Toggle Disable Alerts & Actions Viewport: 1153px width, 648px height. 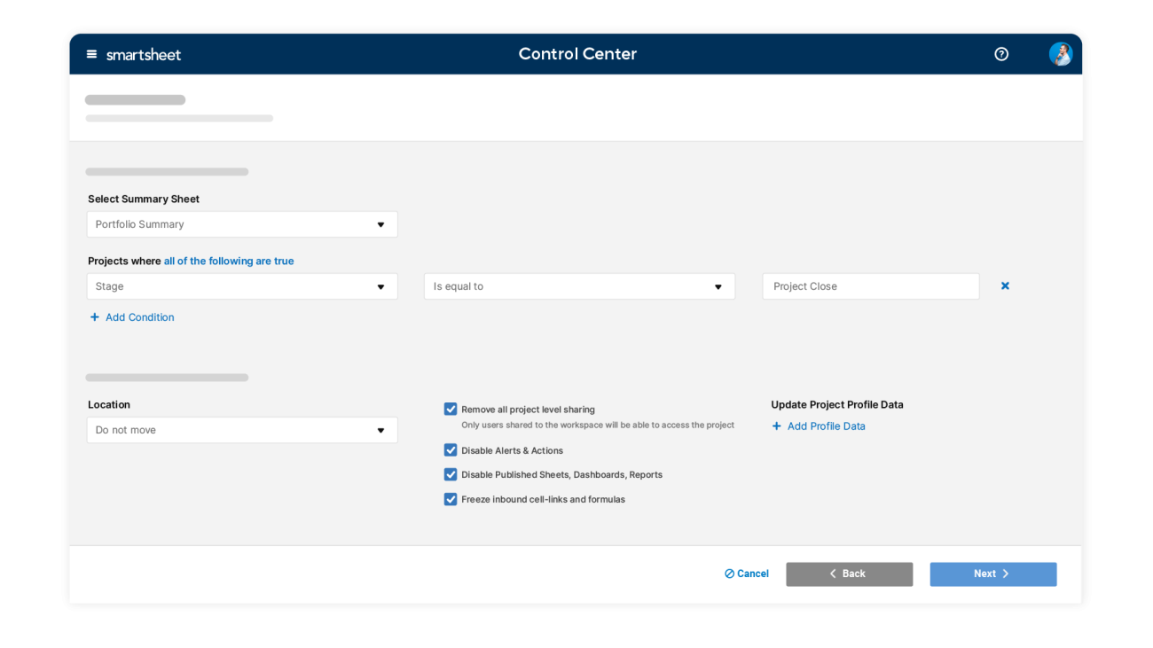tap(451, 450)
